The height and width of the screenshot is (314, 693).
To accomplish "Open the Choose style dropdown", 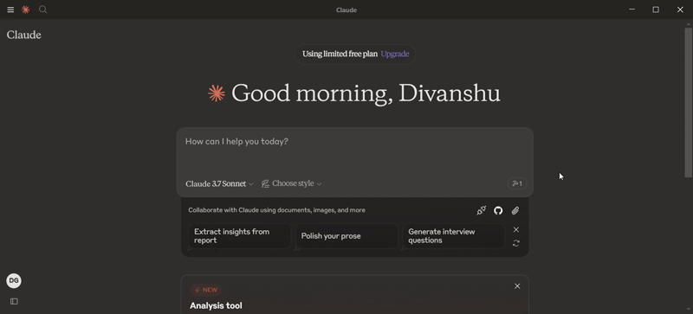I will point(291,183).
